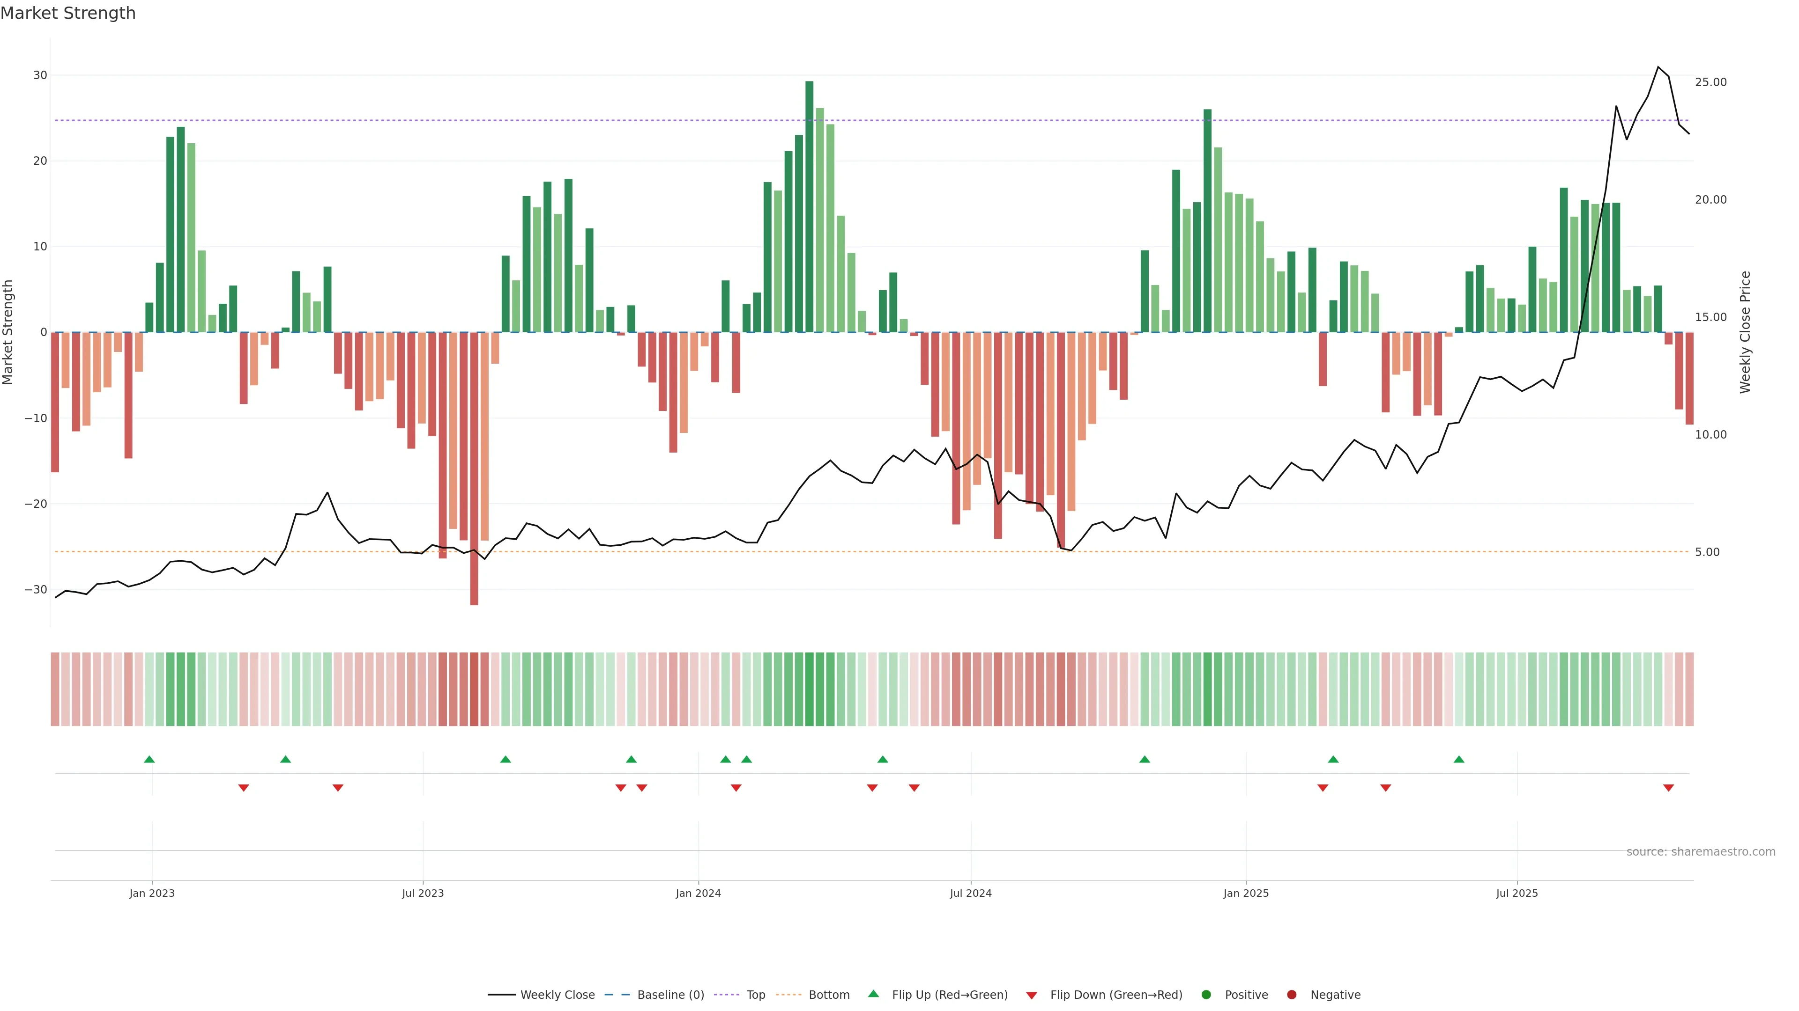Image resolution: width=1799 pixels, height=1011 pixels.
Task: Click the last red flip-down triangle marker
Action: (x=1668, y=788)
